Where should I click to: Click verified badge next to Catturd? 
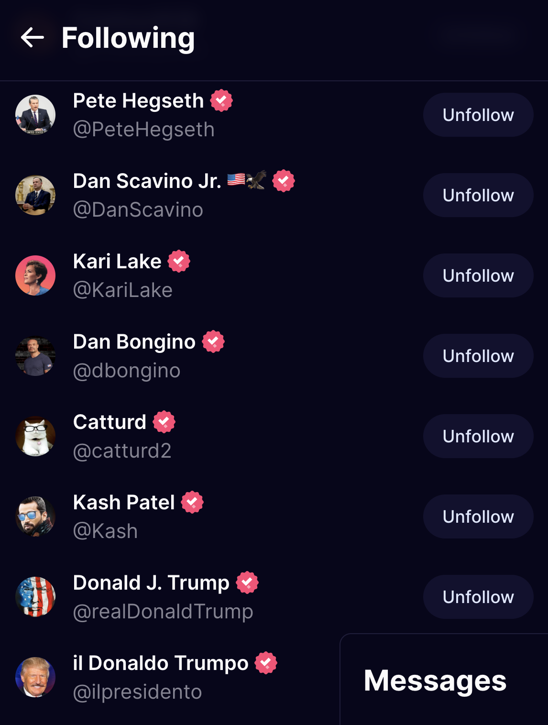click(164, 422)
